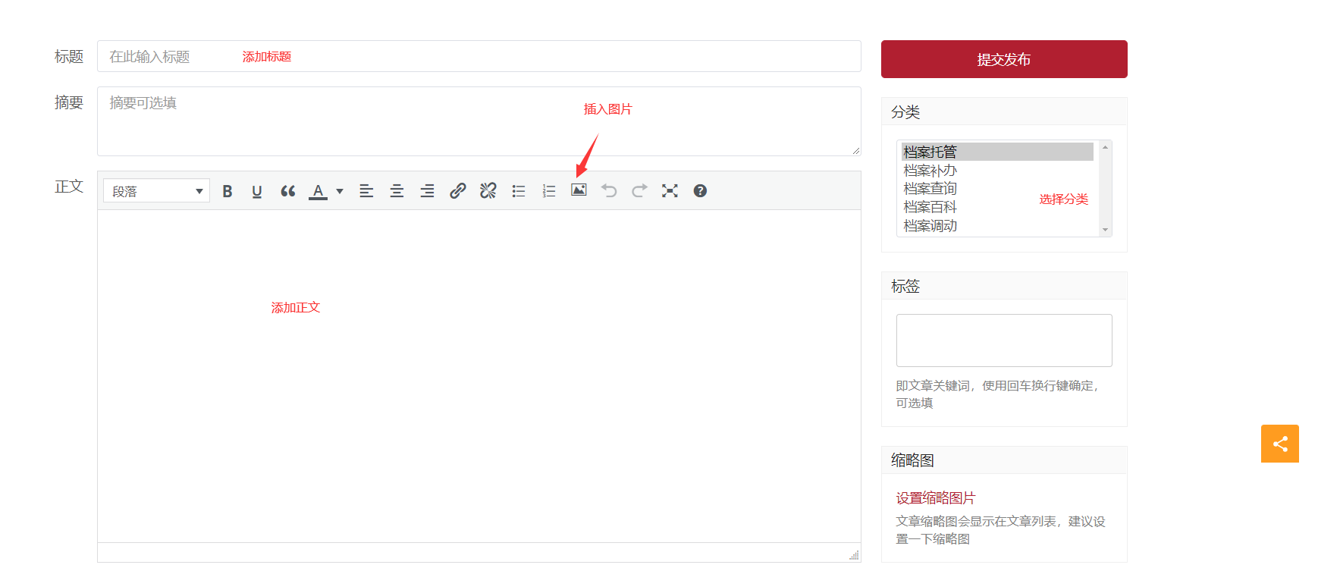Align text right
This screenshot has height=568, width=1318.
[427, 191]
